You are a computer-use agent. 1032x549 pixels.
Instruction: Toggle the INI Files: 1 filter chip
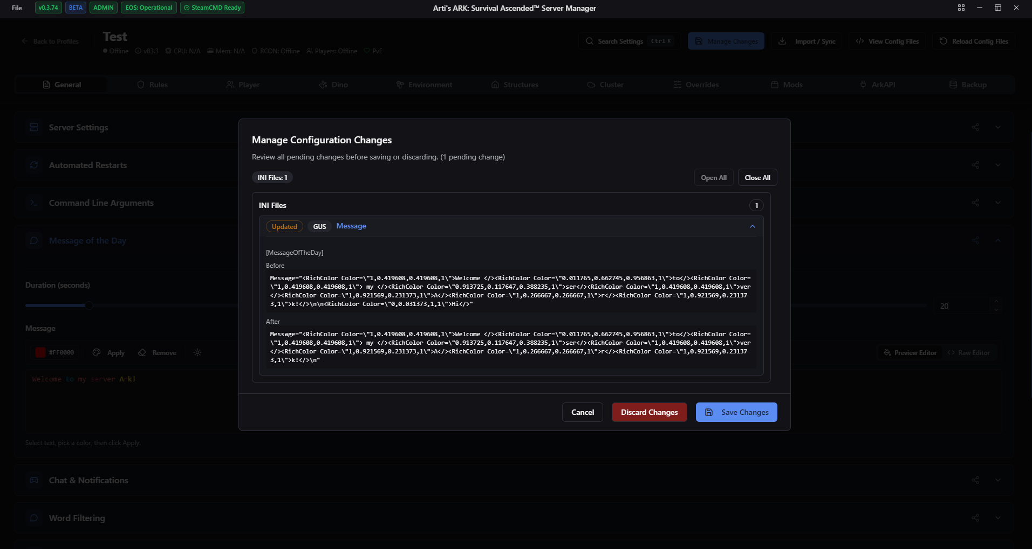[272, 178]
